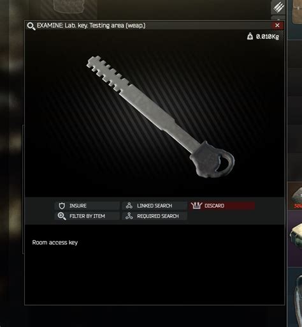Select the stash item on purple background
Viewport: 302px width, 327px height.
point(295,239)
